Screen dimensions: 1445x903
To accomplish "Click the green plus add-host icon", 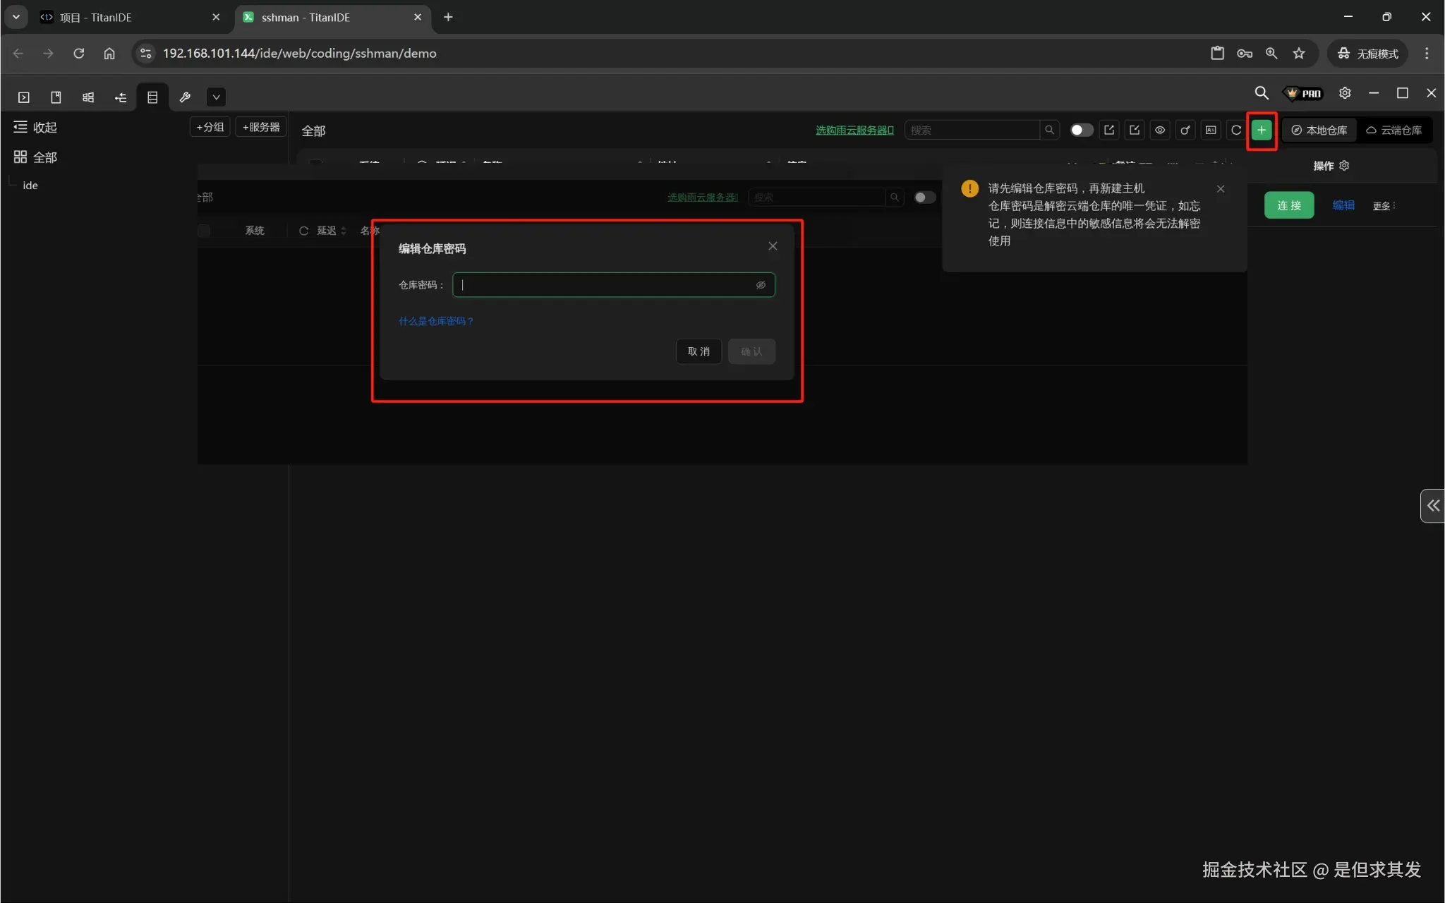I will point(1261,130).
